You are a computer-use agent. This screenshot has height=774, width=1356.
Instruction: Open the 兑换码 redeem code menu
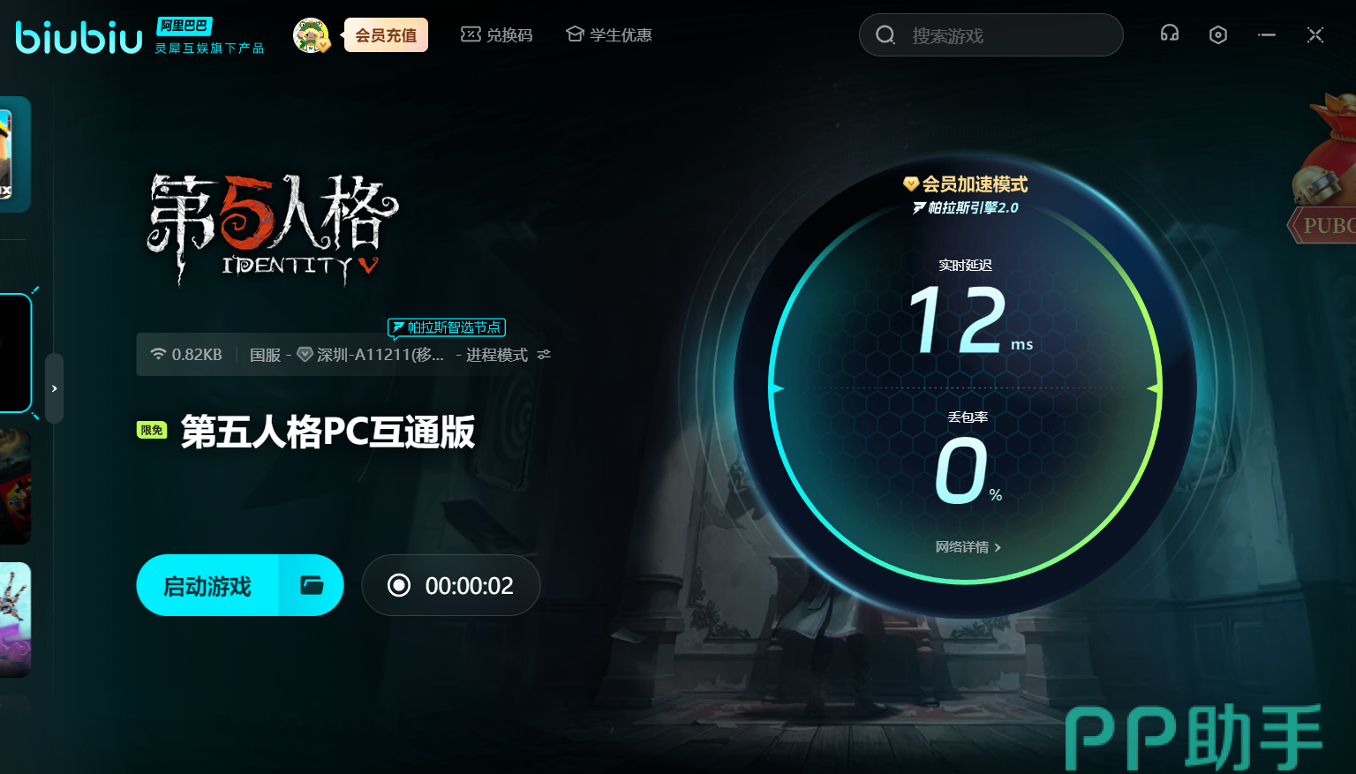pos(496,35)
